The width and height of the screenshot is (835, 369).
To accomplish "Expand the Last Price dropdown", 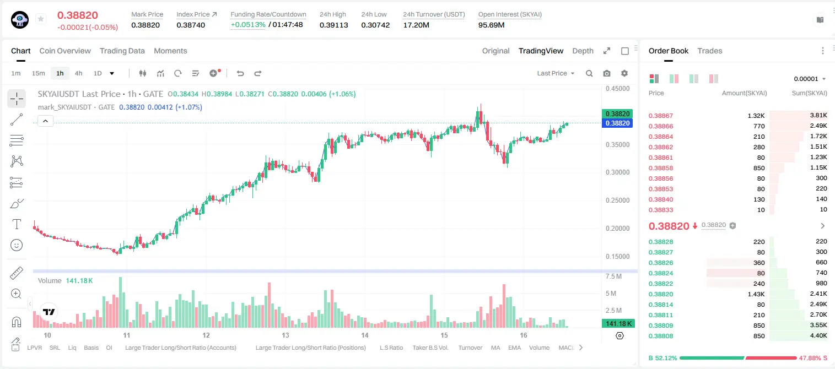I will [x=556, y=73].
